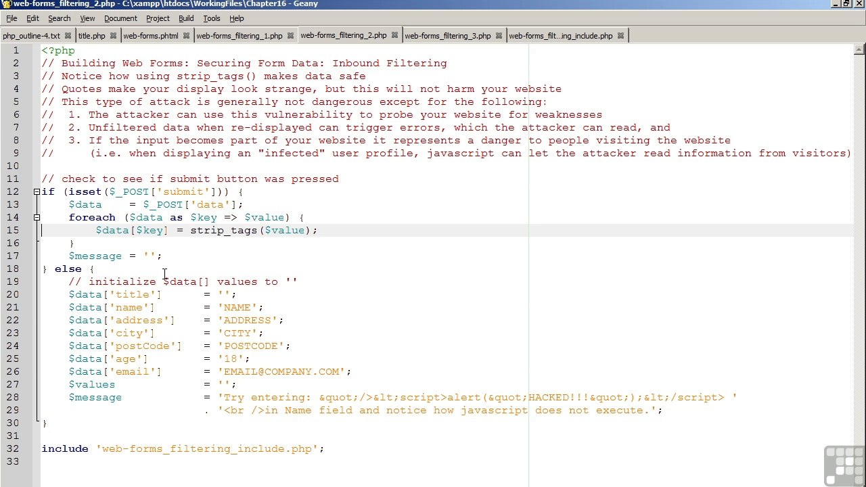Click the 'initialize $data[] values' comment

[183, 282]
